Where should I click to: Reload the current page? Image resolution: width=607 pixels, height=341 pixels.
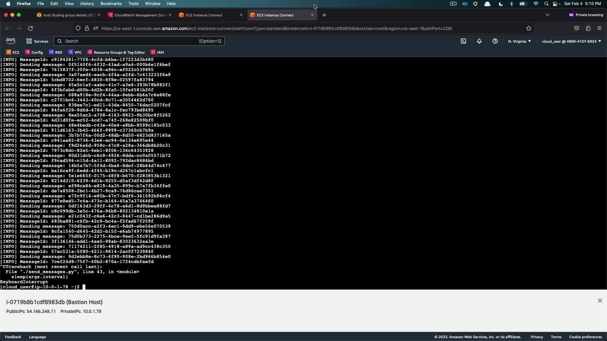tap(30, 28)
